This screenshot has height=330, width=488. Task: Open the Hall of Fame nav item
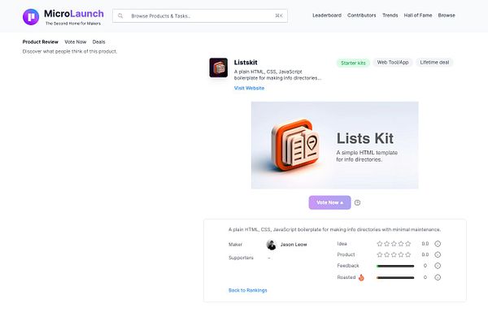[x=418, y=15]
